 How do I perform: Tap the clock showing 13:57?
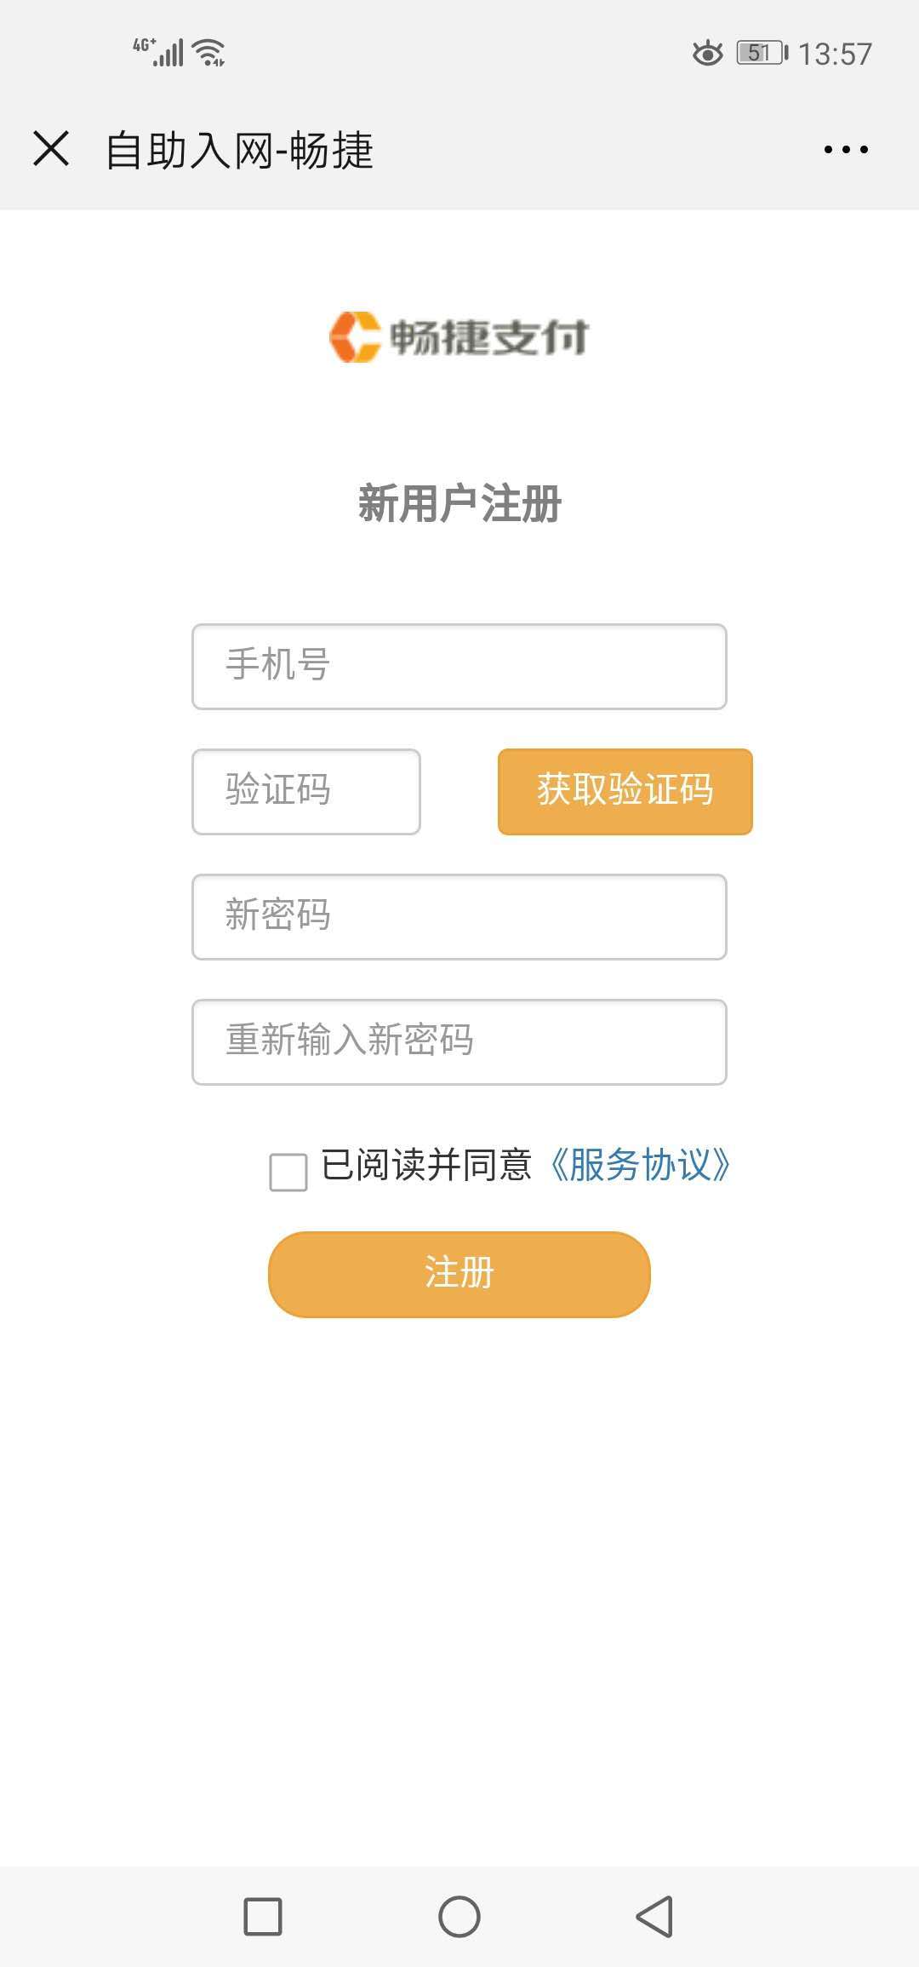[x=835, y=54]
